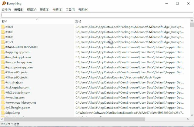Select the #!121 file name
Image resolution: width=194 pixels, height=127 pixels.
point(9,42)
